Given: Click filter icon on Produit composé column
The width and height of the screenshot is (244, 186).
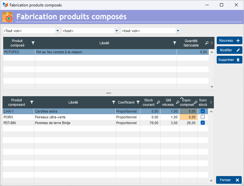Looking at the screenshot, I should [x=33, y=43].
